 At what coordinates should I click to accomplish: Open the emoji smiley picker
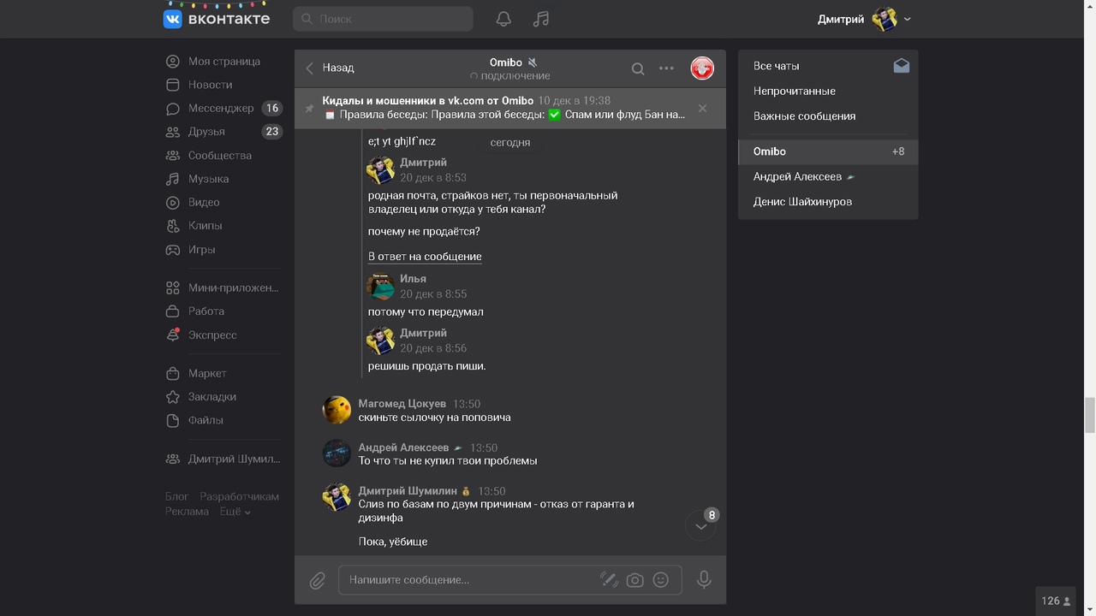(660, 580)
